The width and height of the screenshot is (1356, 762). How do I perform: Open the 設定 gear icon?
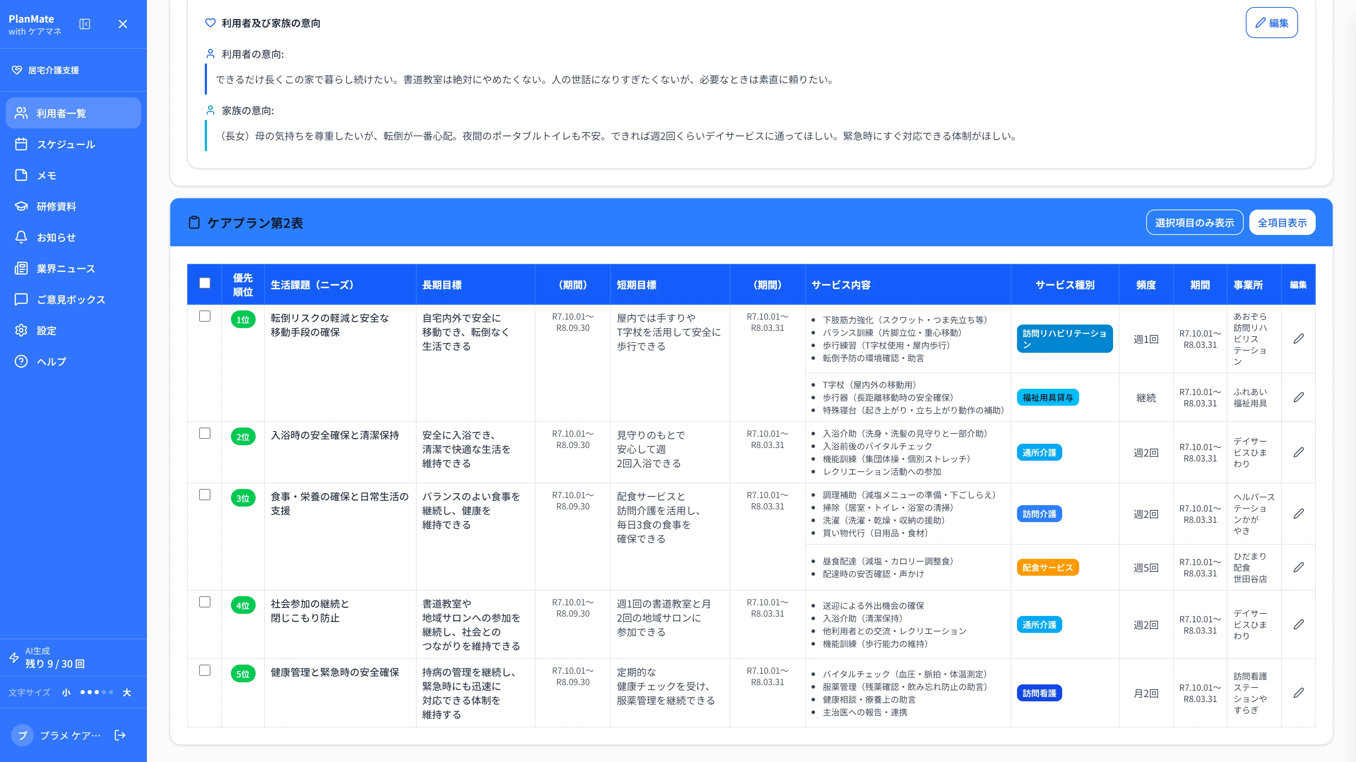click(x=21, y=330)
